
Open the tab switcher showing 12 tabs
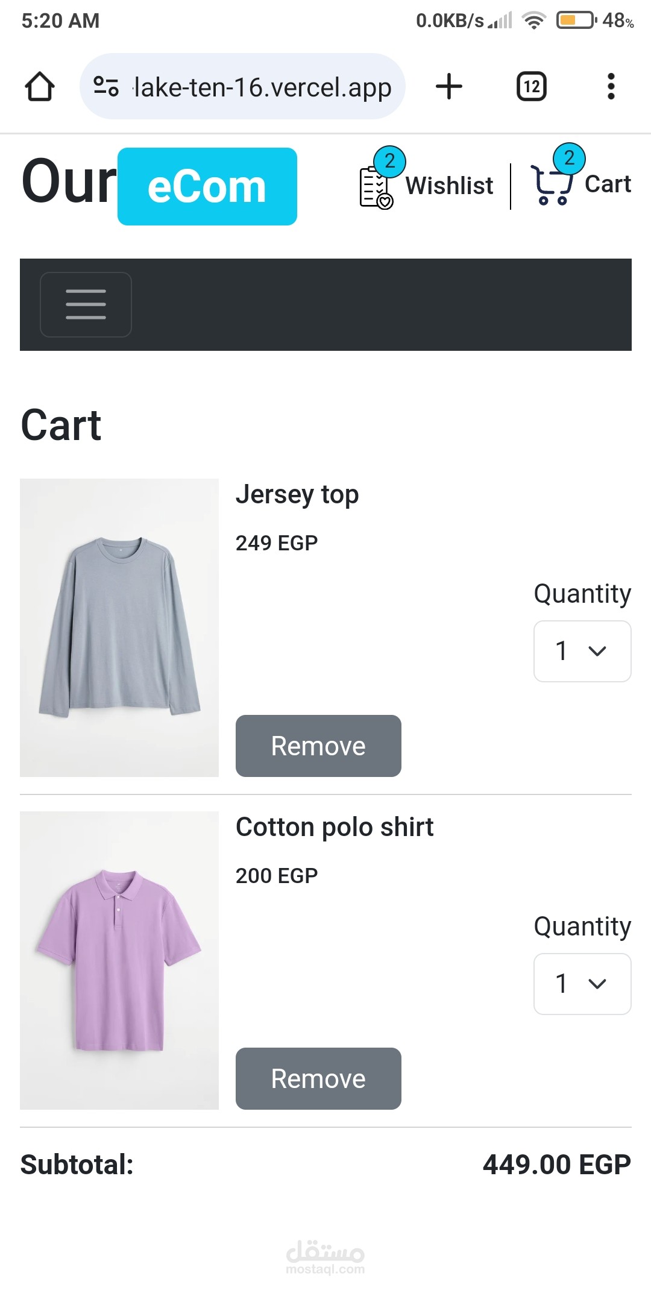point(532,86)
